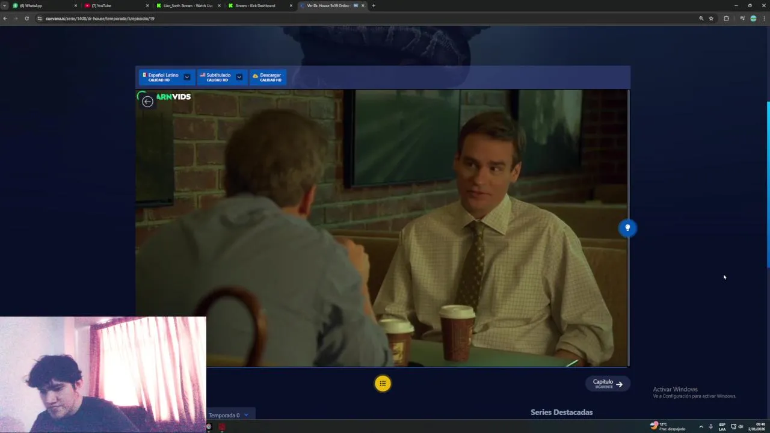
Task: Open the zoom magnifier in address bar
Action: point(701,19)
